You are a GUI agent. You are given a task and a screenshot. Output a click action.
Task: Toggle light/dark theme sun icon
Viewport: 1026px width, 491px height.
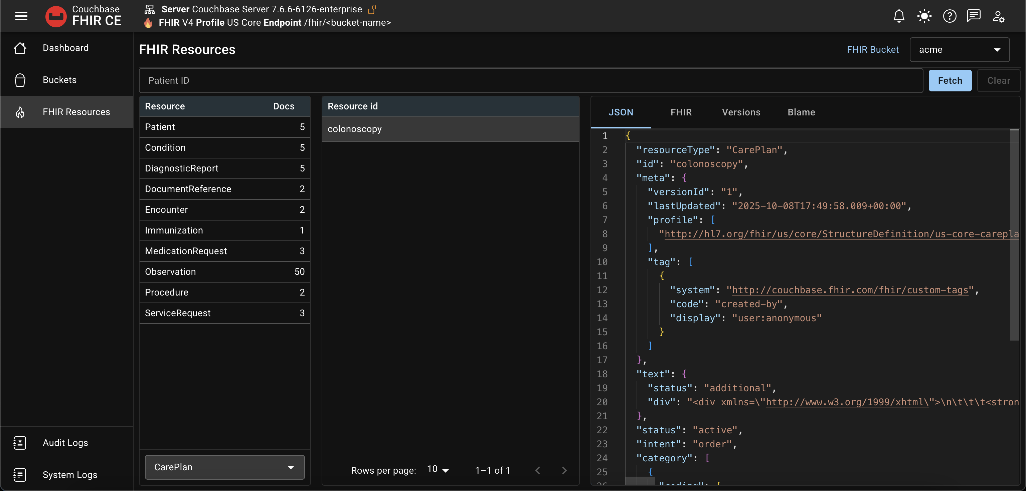tap(924, 16)
